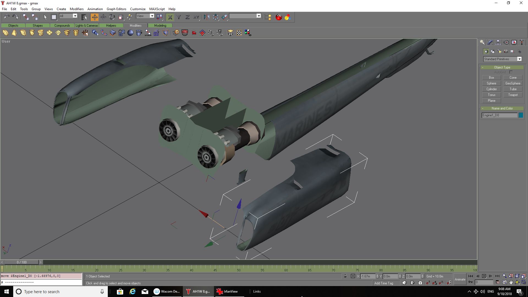Click the red teapot render icon

click(279, 17)
